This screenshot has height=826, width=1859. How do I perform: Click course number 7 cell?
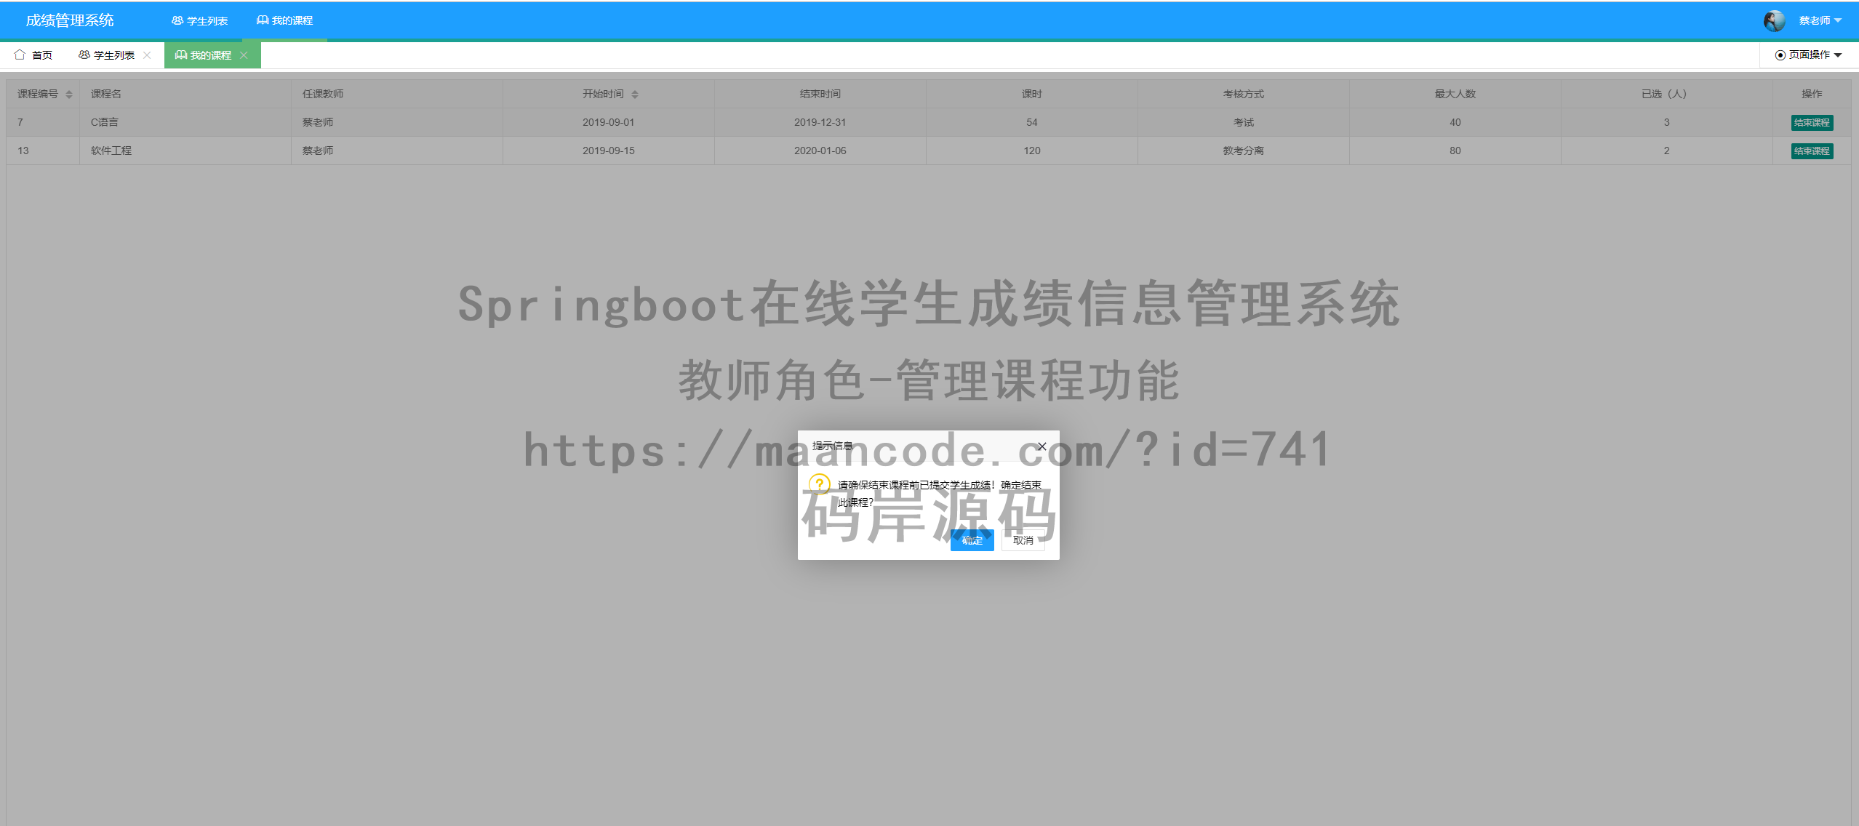pyautogui.click(x=43, y=122)
